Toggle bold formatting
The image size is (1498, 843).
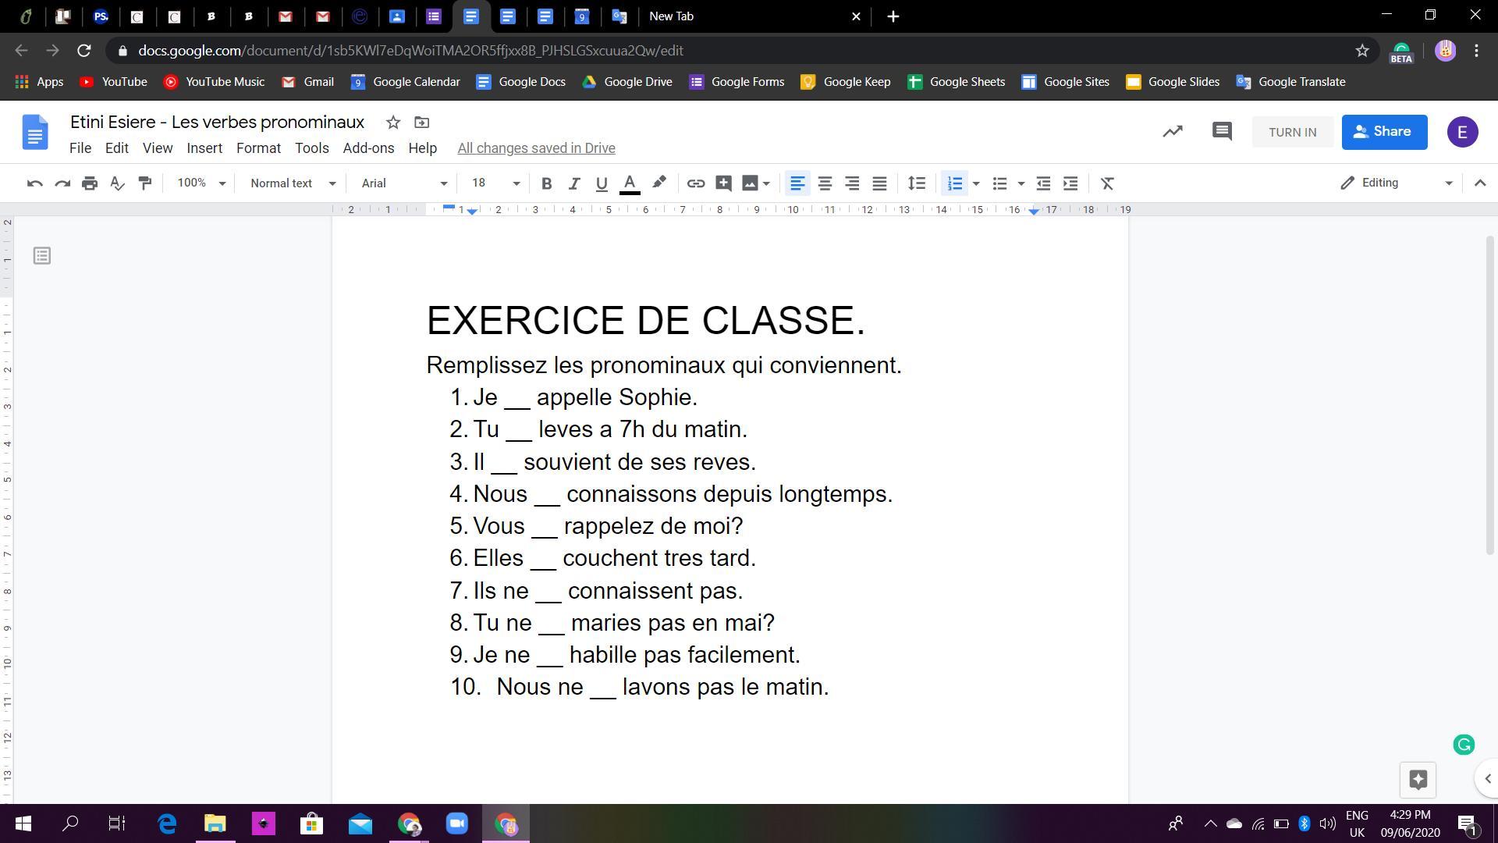click(546, 183)
